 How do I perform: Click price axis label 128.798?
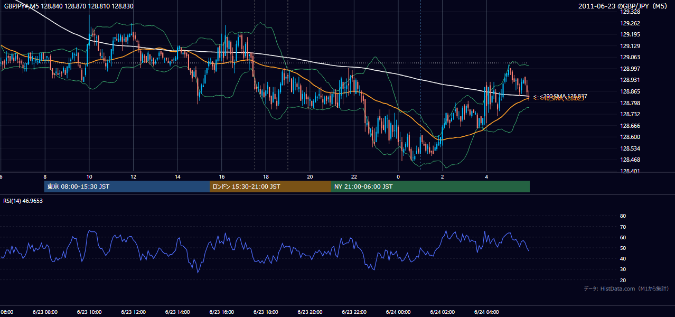630,103
